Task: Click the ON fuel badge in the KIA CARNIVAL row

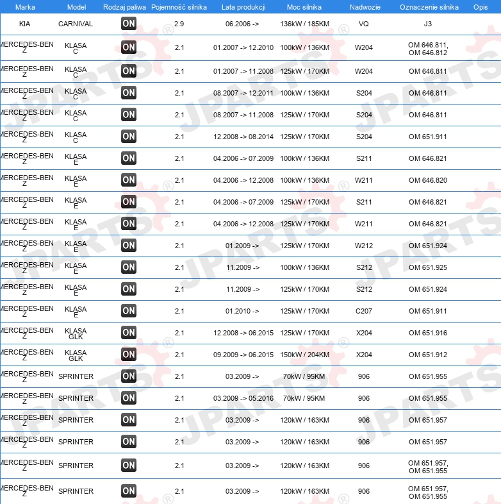Action: click(x=129, y=24)
